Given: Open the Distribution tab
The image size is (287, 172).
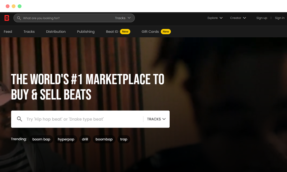Looking at the screenshot, I should (x=56, y=32).
